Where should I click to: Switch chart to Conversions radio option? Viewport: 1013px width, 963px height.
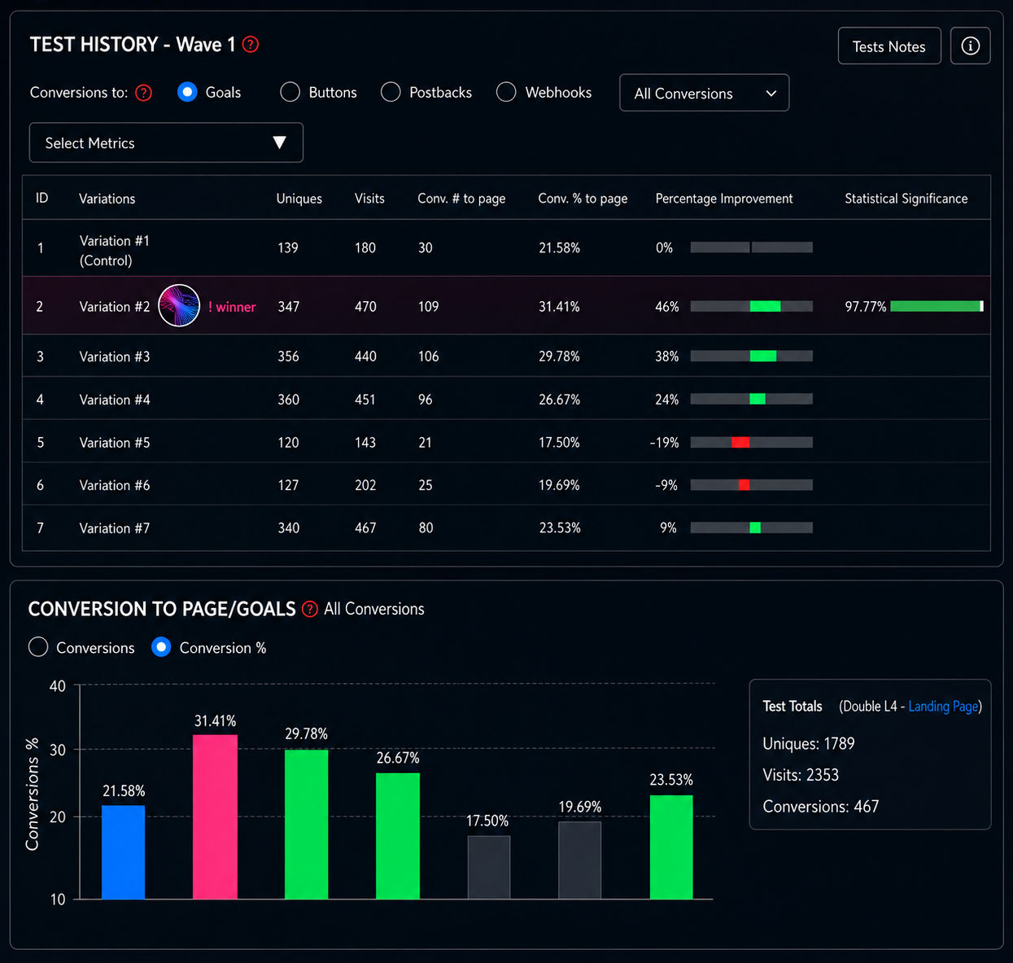point(38,647)
